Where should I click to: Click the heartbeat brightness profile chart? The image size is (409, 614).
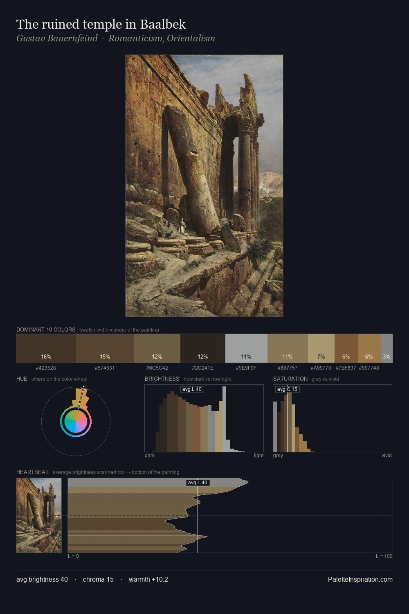230,515
